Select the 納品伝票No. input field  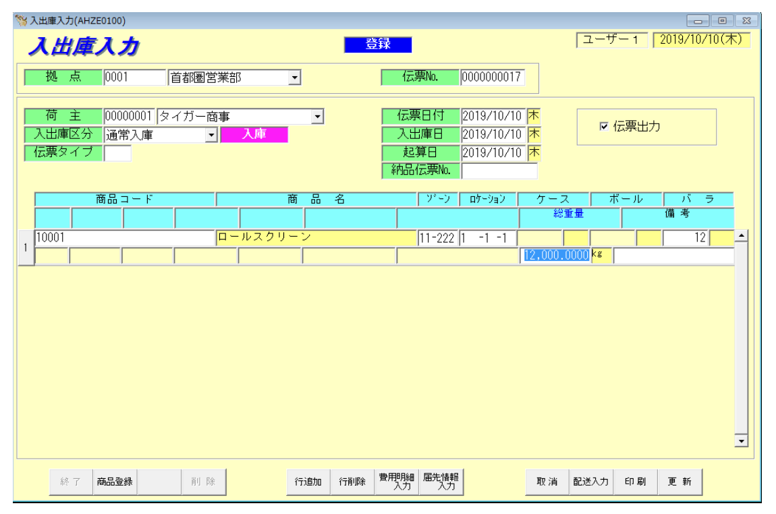[x=499, y=171]
